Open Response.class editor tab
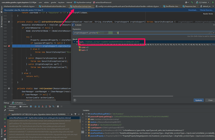This screenshot has width=215, height=140. coord(190,6)
